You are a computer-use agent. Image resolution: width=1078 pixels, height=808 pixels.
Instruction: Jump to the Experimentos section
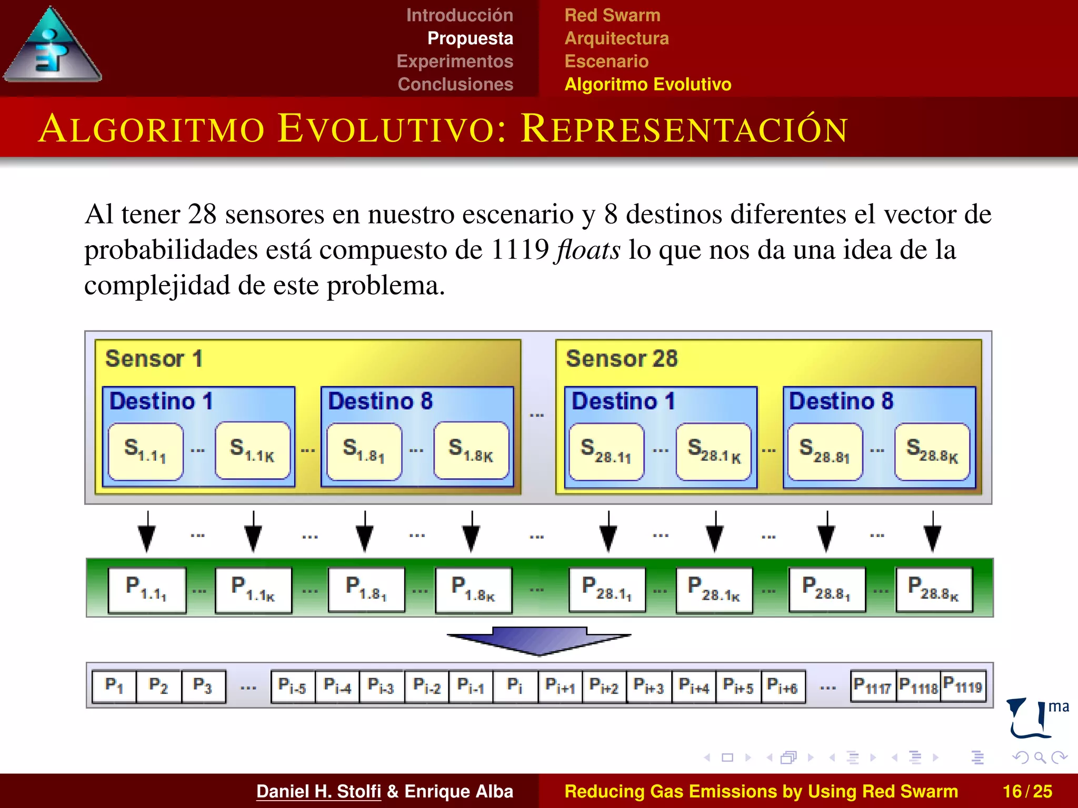point(455,61)
